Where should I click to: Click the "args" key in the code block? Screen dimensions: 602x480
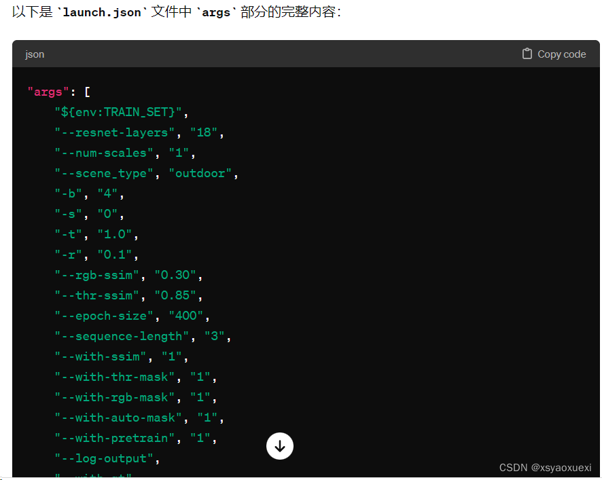point(46,91)
